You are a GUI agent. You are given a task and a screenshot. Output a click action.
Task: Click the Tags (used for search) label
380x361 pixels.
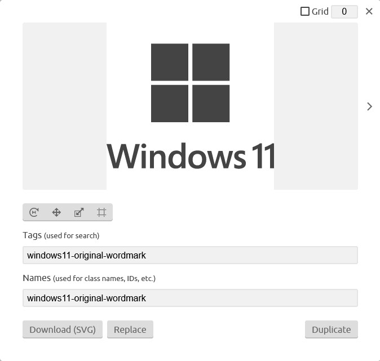(61, 235)
